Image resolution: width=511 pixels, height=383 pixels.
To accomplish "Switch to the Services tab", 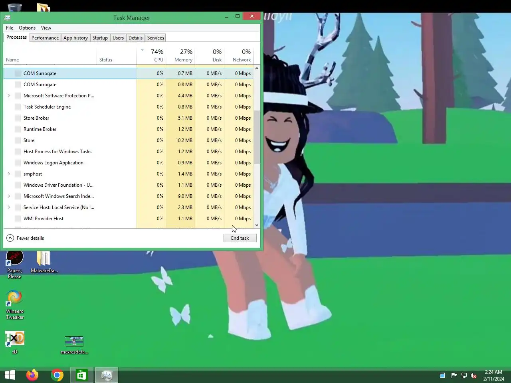I will pos(156,38).
